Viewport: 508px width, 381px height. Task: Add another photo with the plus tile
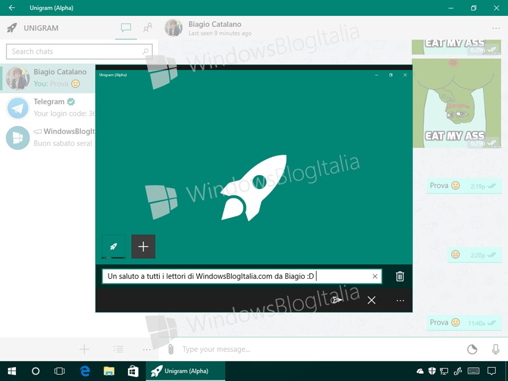click(143, 247)
